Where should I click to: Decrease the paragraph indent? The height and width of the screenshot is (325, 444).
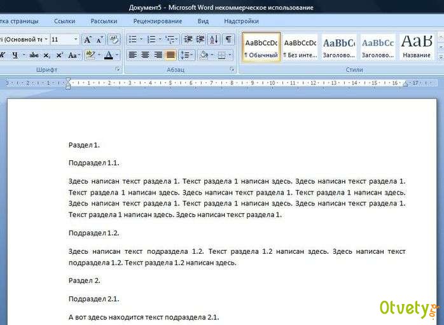tap(186, 39)
